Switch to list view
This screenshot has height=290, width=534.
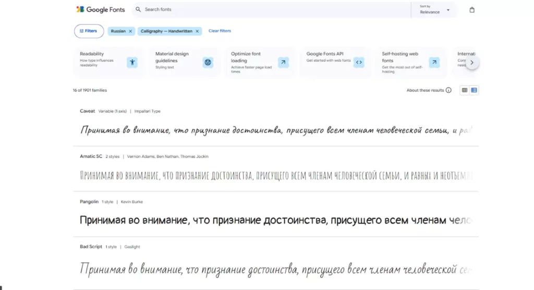pos(474,90)
